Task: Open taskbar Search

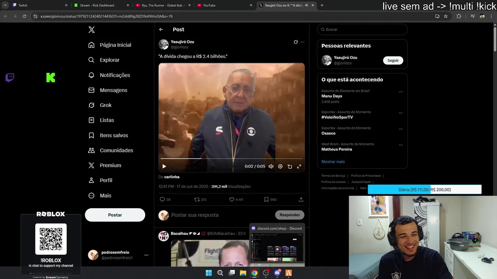Action: (x=220, y=273)
